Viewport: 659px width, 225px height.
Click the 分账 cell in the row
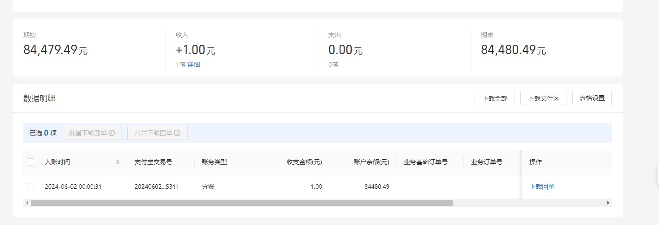(x=208, y=187)
